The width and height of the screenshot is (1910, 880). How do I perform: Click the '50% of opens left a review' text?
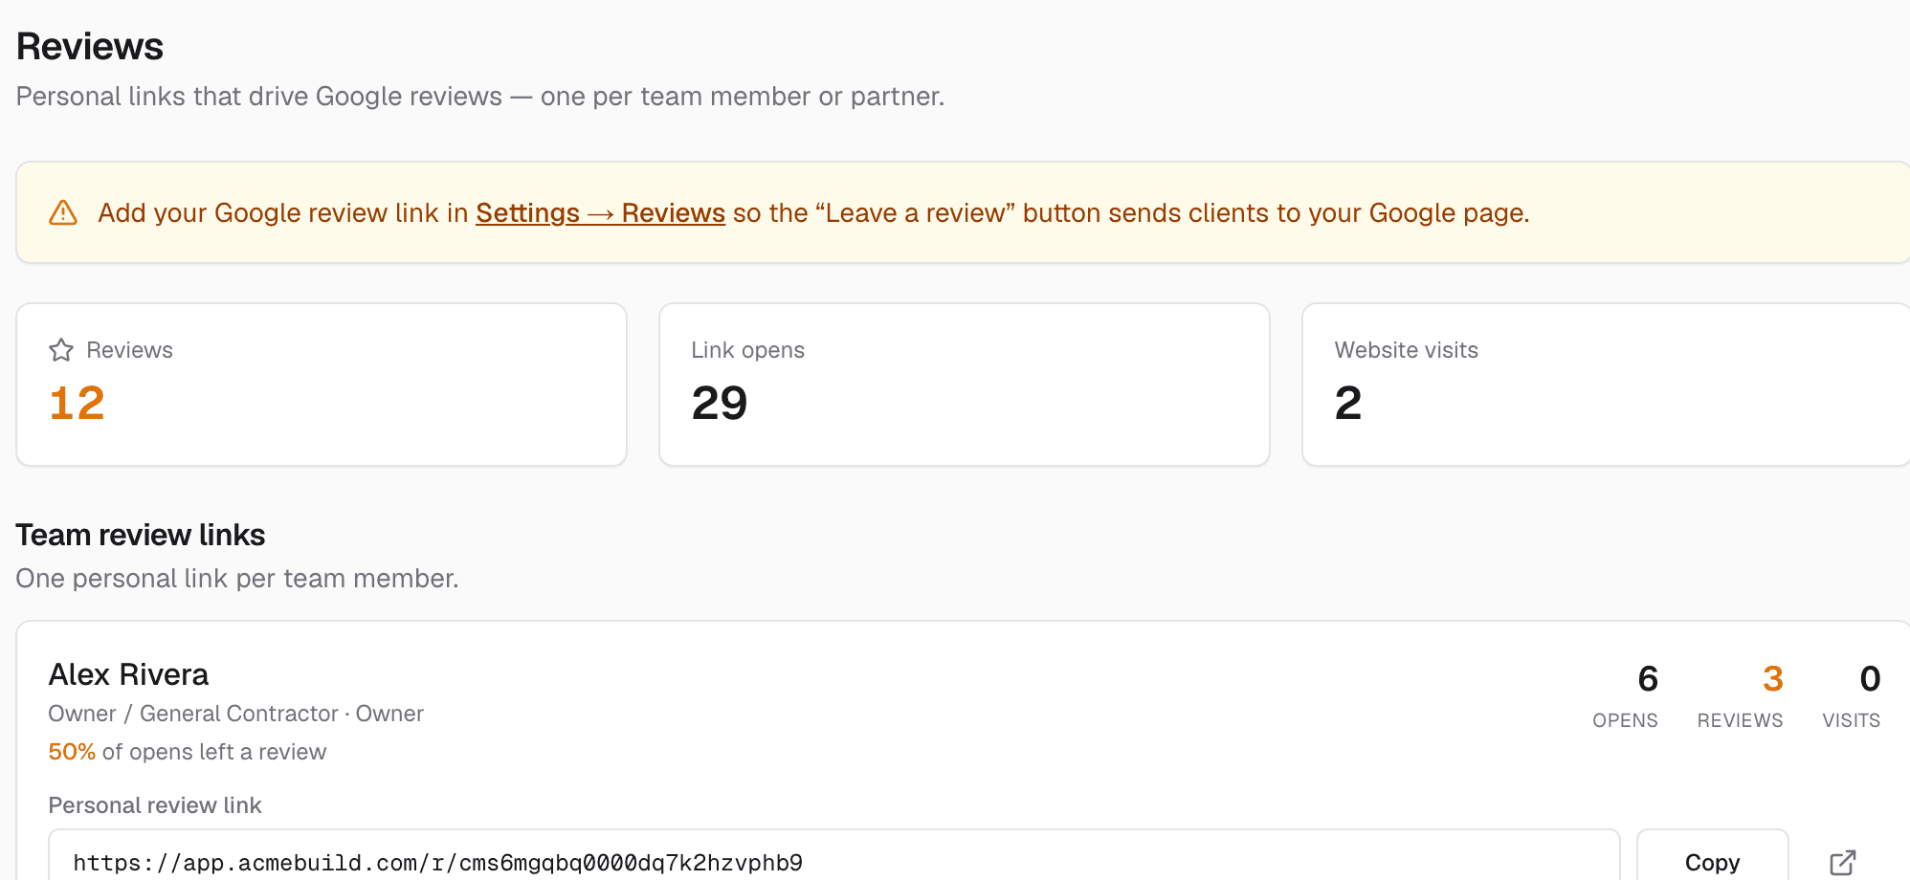coord(188,752)
